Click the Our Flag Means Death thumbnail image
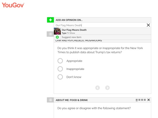The height and width of the screenshot is (118, 158). click(x=57, y=31)
